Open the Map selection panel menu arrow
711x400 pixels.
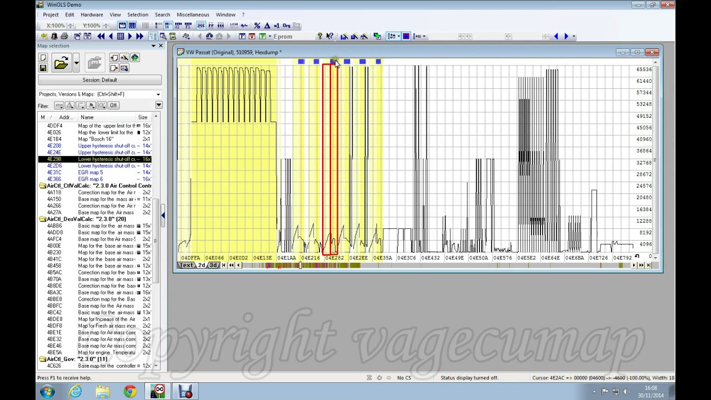click(153, 46)
